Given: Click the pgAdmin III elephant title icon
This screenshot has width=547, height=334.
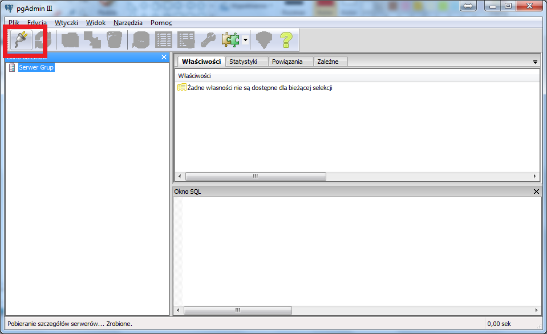Looking at the screenshot, I should coord(9,8).
